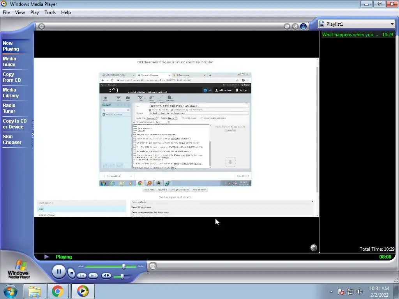This screenshot has height=299, width=399.
Task: Open Windows Explorer from taskbar
Action: tap(35, 291)
